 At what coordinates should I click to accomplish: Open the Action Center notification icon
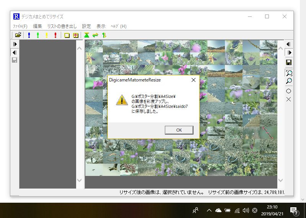[294, 211]
